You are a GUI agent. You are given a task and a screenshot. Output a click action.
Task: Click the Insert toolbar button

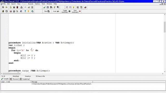56,11
